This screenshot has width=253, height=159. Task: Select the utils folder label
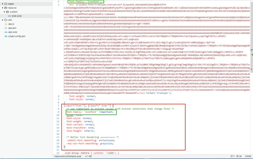click(10, 20)
